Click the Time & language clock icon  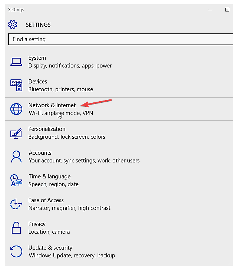coord(16,180)
